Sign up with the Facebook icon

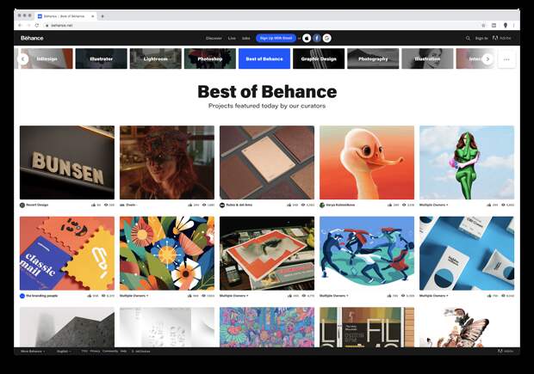click(317, 38)
